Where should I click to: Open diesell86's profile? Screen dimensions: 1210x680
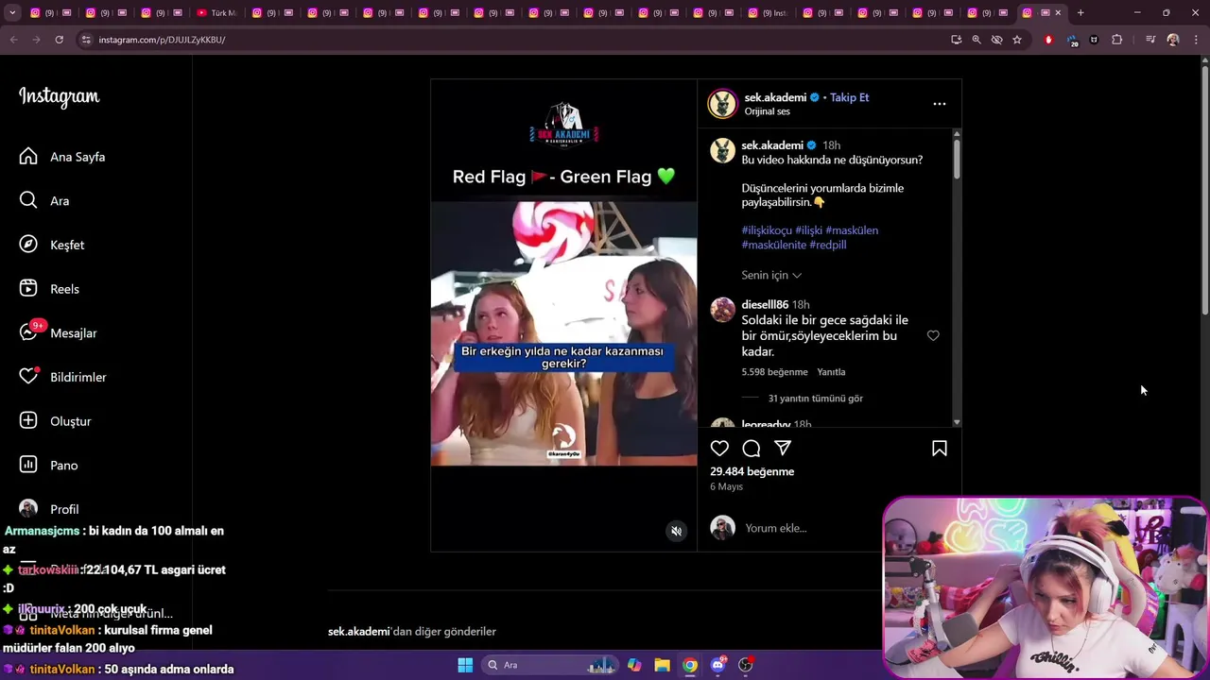coord(765,304)
